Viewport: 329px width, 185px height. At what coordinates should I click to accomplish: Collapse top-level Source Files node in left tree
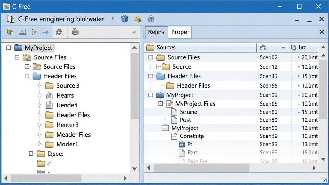(17, 57)
